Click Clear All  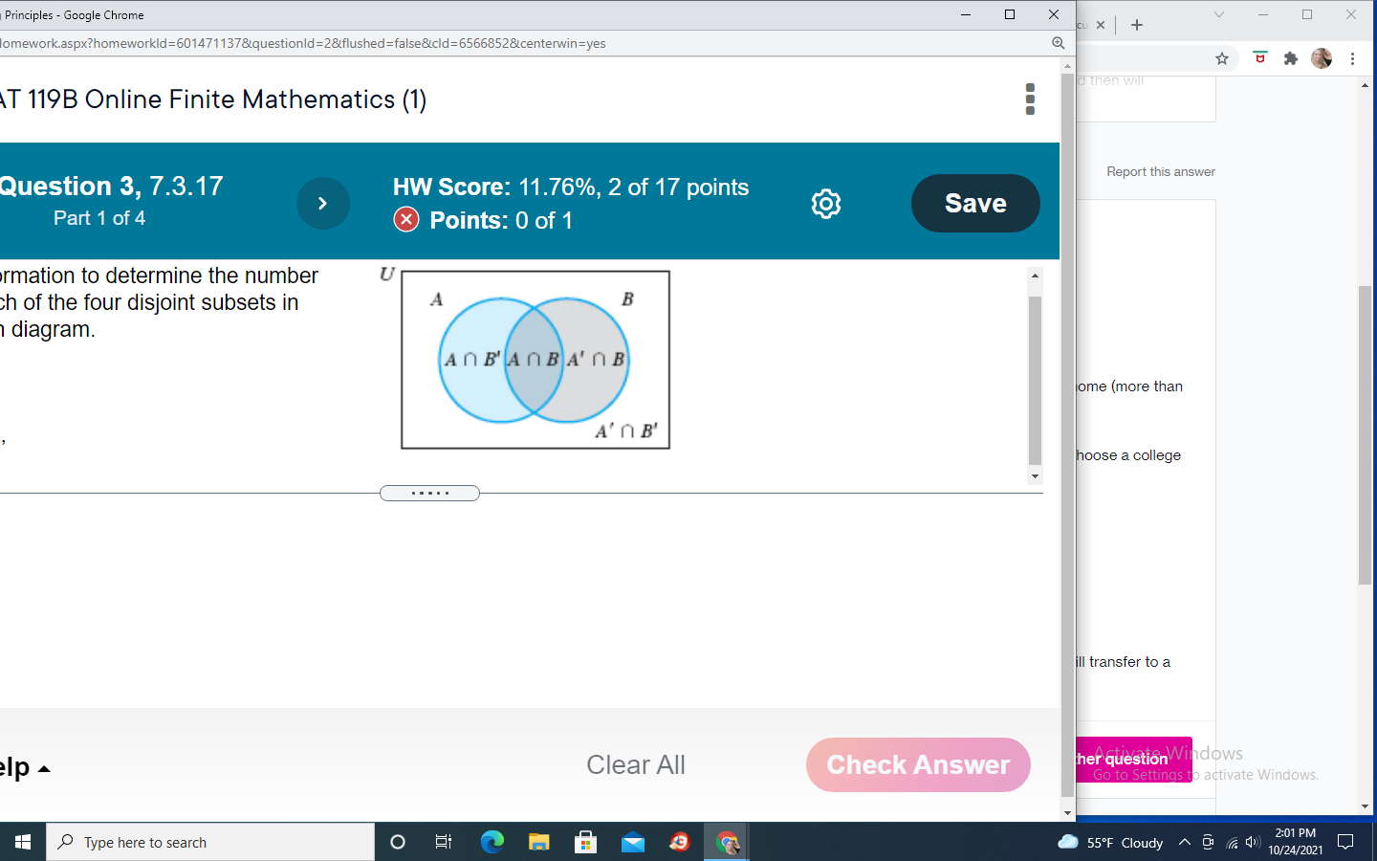[x=635, y=764]
